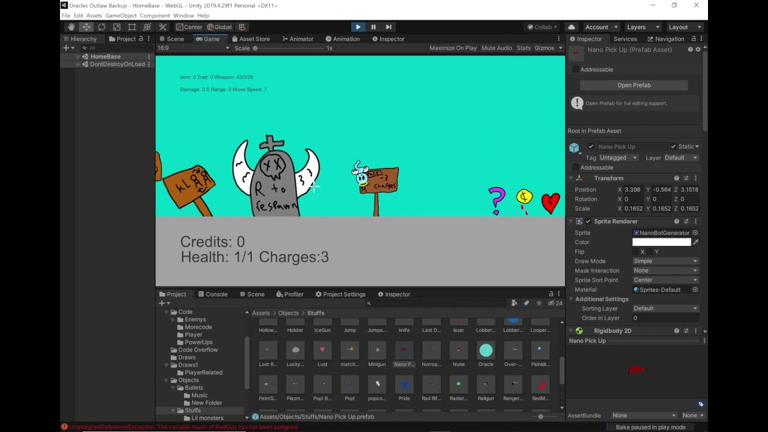This screenshot has width=768, height=432.
Task: Open custom editor tools icon
Action: click(x=162, y=27)
